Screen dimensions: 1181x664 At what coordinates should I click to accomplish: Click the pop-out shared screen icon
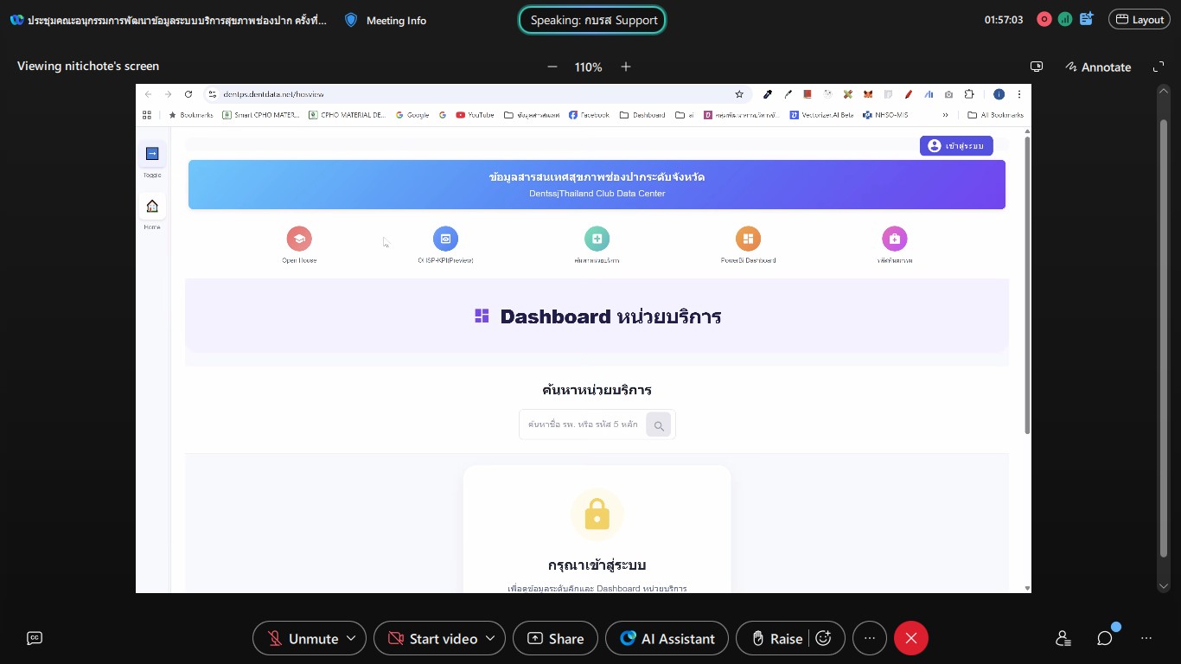point(1037,67)
